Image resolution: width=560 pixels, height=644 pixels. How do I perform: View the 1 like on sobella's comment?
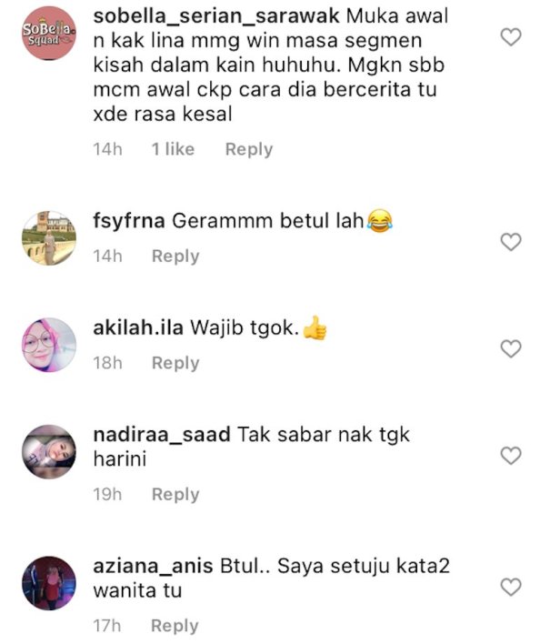[173, 149]
